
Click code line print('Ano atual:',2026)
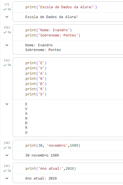pyautogui.click(x=51, y=169)
